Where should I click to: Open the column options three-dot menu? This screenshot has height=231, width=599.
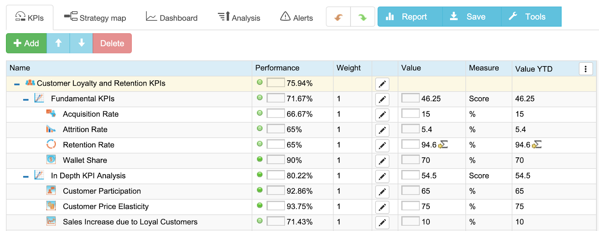586,69
